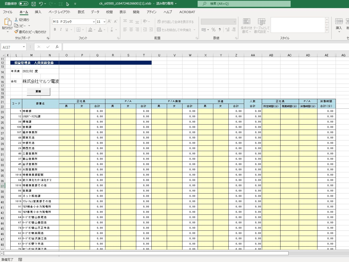Click the Increase Font Size icon
This screenshot has width=349, height=262.
(109, 21)
